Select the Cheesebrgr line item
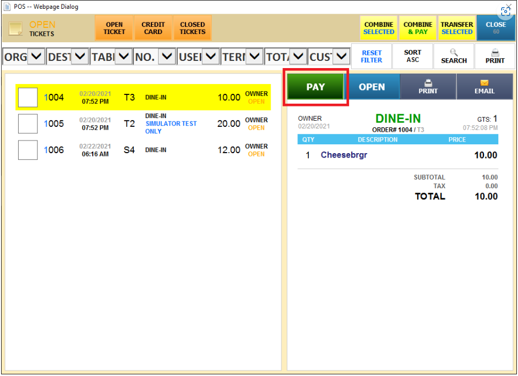Viewport: 518px width, 376px height. tap(344, 155)
